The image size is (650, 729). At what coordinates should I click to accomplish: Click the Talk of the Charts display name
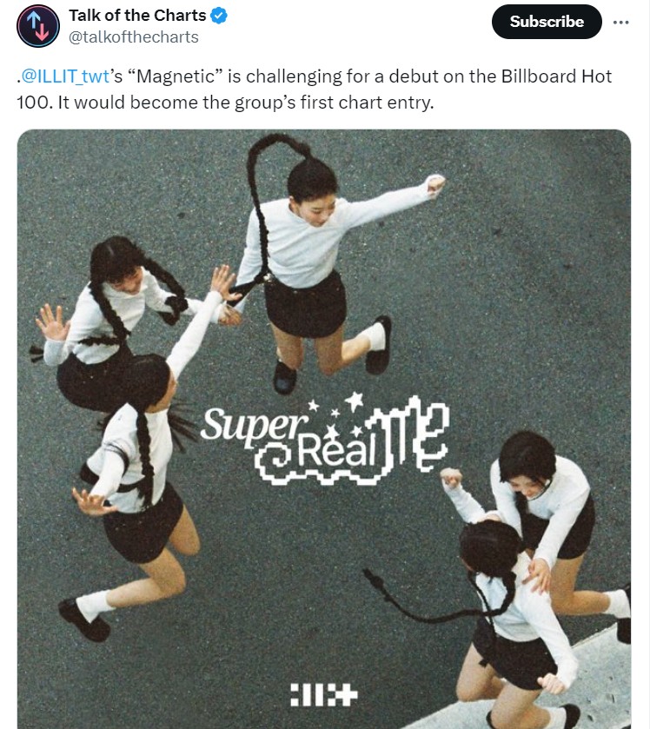click(137, 16)
